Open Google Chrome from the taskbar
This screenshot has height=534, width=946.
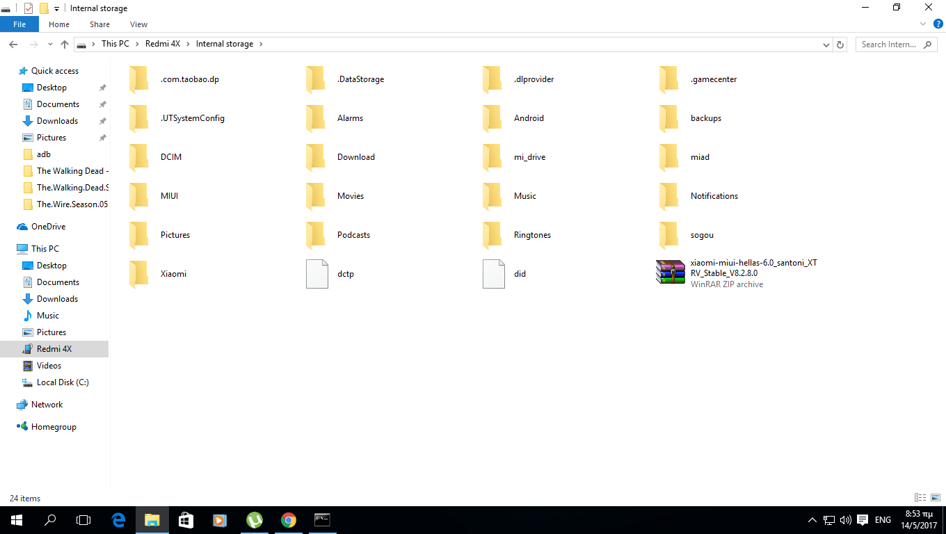[x=288, y=520]
